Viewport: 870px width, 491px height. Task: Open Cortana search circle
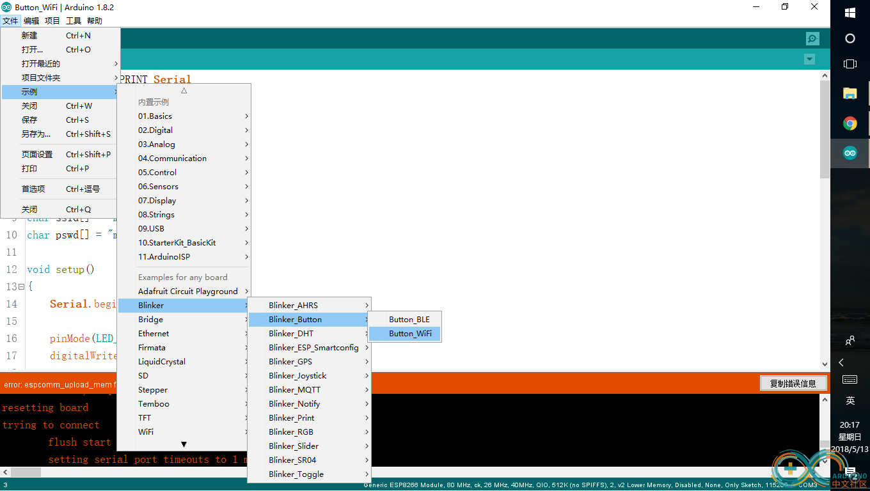850,38
